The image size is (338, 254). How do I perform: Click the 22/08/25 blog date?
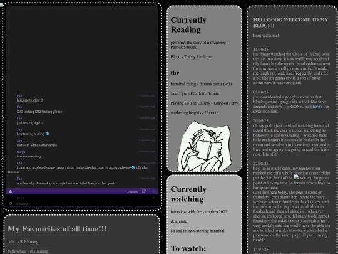click(x=261, y=164)
